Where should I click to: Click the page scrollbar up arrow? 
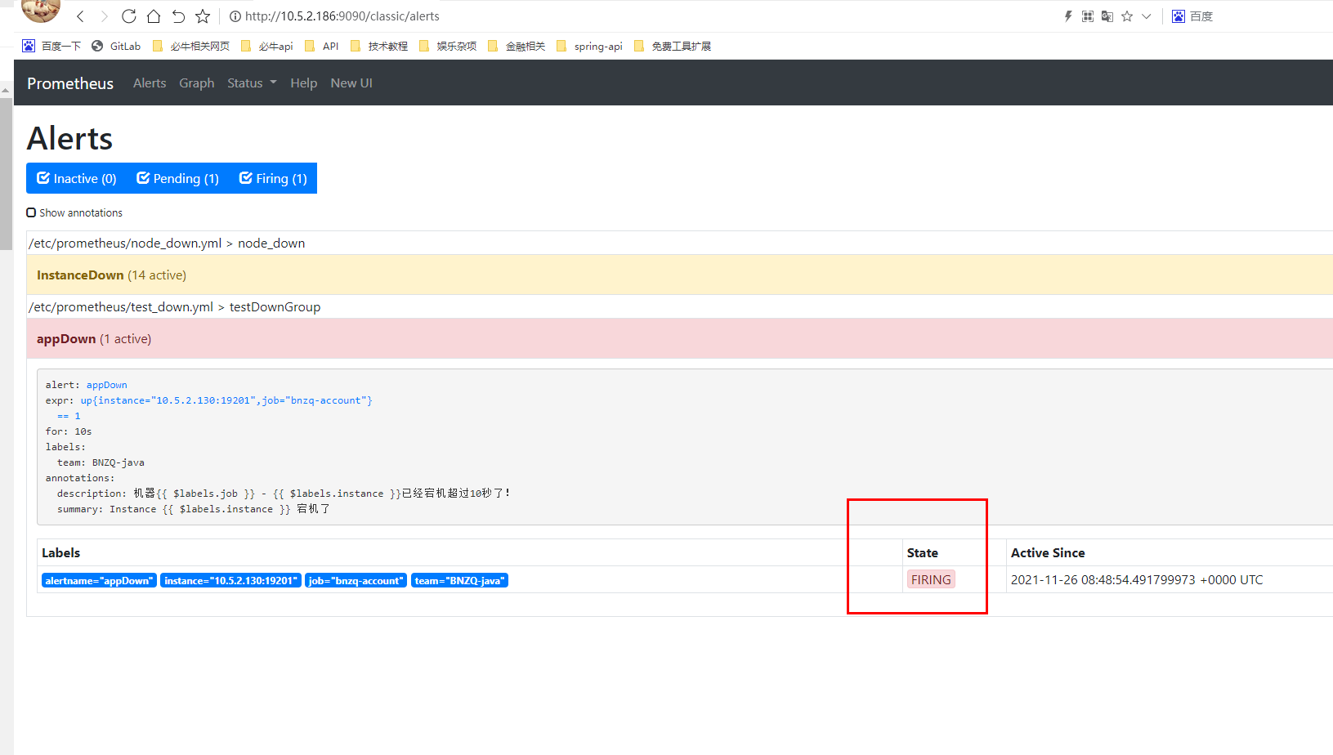(x=6, y=91)
